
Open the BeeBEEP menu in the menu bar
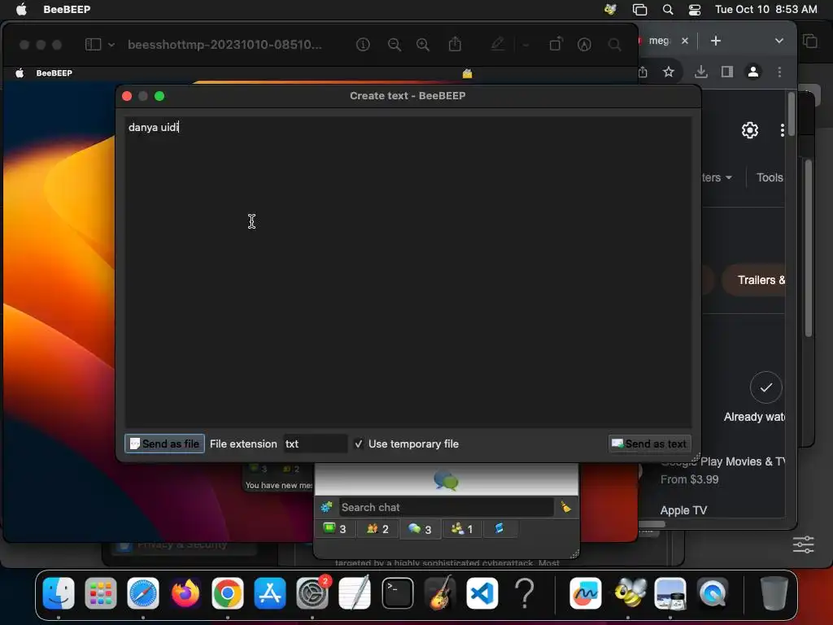(67, 9)
